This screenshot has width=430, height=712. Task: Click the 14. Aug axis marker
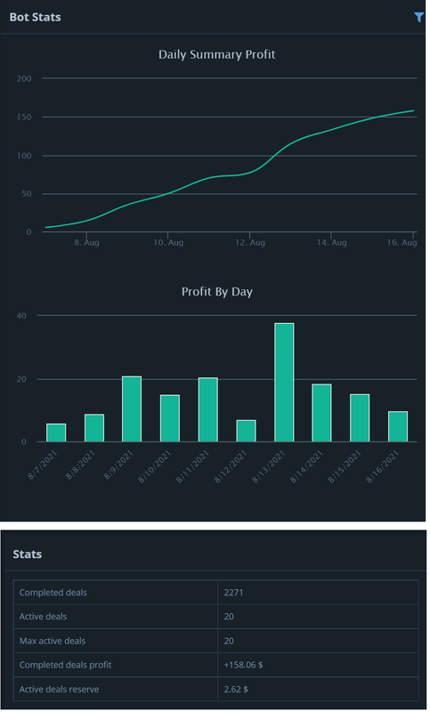tap(331, 242)
